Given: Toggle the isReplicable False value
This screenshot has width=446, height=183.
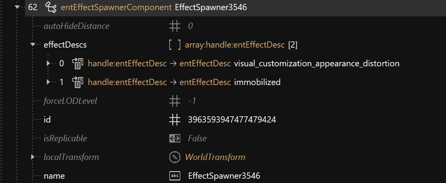Looking at the screenshot, I should point(197,139).
